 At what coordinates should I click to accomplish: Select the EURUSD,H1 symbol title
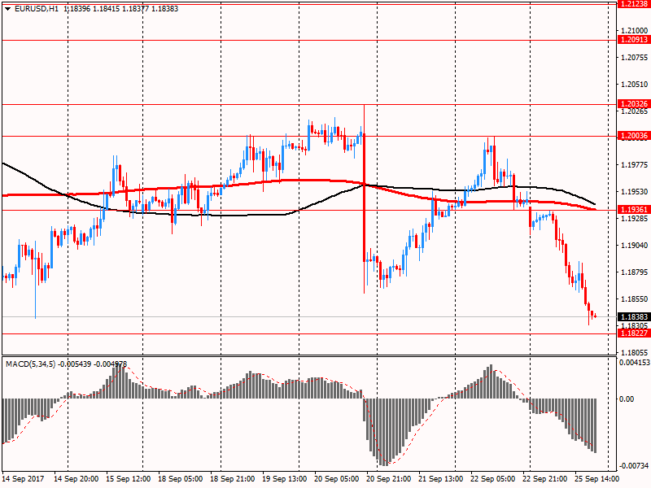37,9
